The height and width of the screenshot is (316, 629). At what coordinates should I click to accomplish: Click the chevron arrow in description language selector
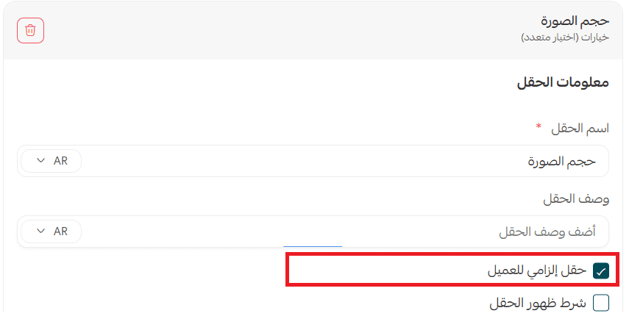39,231
